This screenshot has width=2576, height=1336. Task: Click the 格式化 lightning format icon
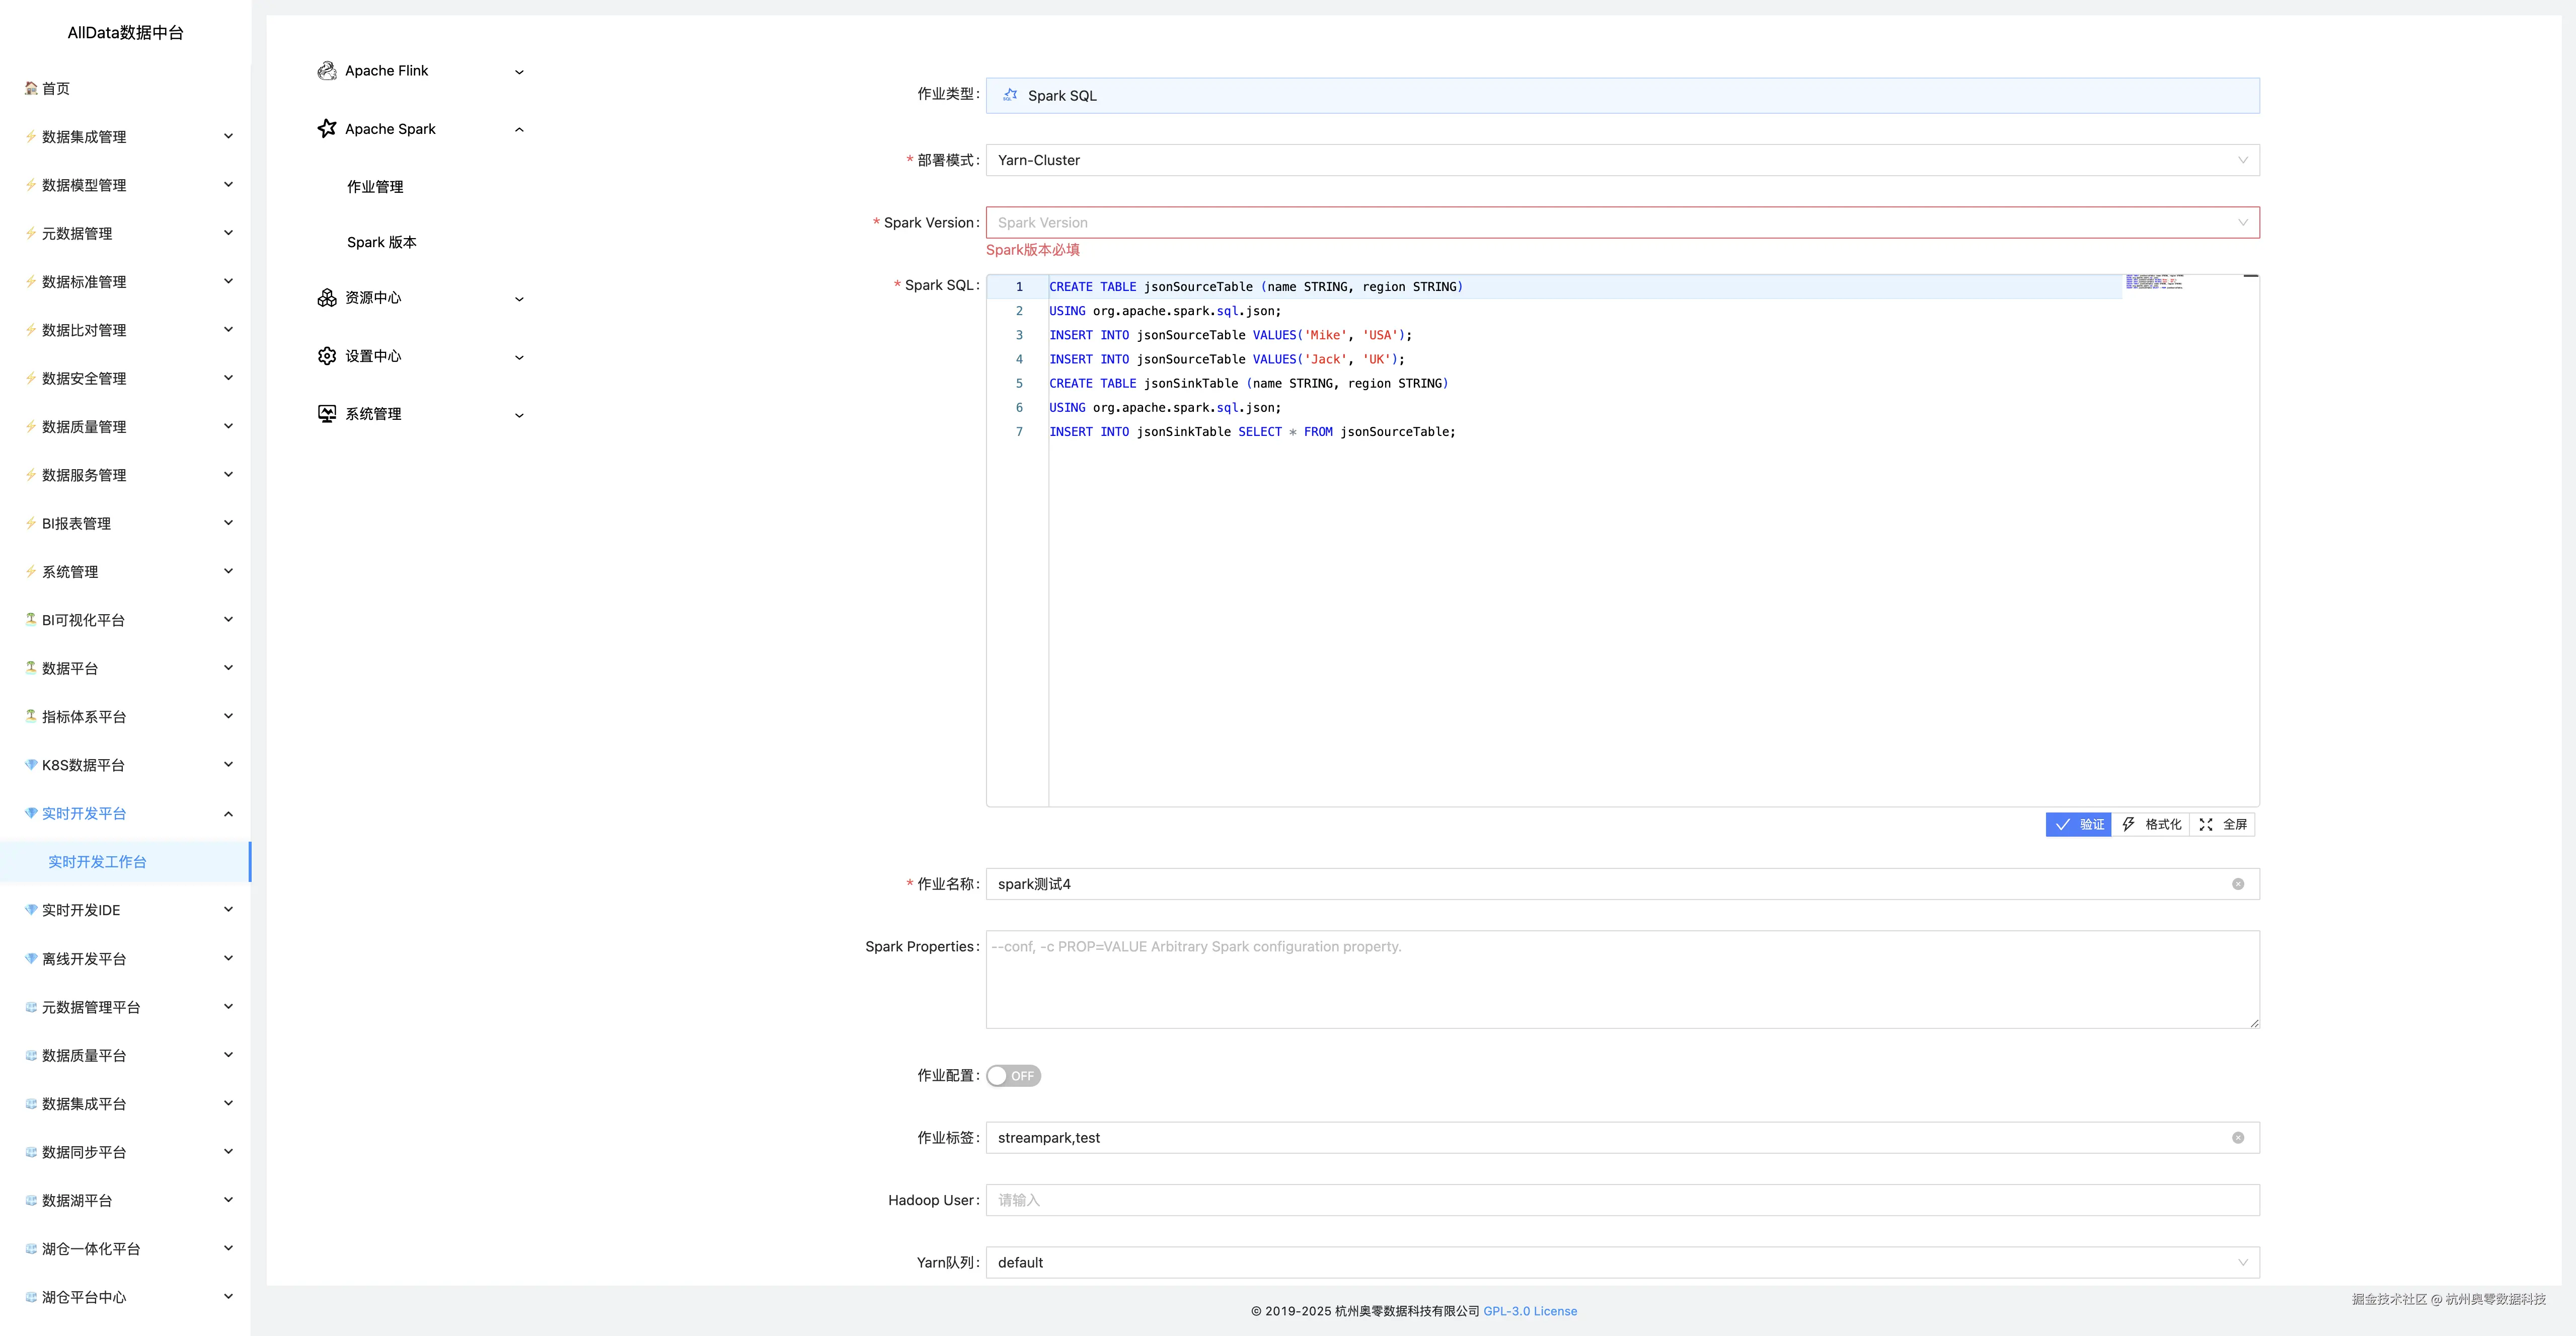pos(2129,824)
